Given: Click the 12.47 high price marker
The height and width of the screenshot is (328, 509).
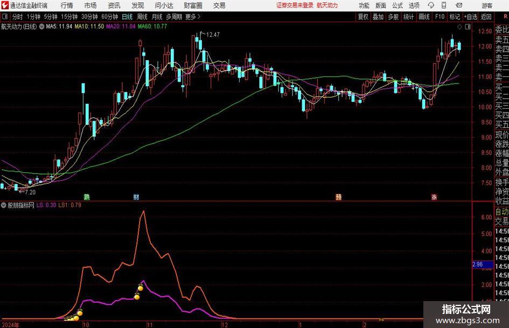Looking at the screenshot, I should click(213, 35).
